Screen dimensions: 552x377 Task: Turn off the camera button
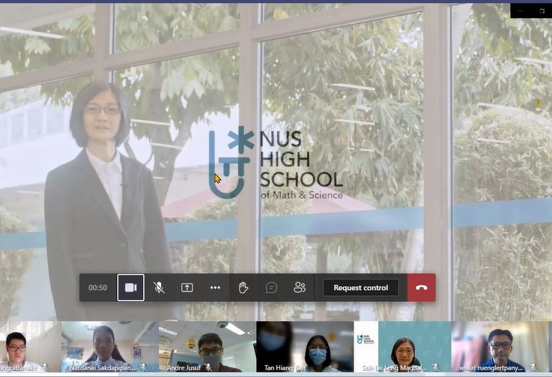(130, 288)
